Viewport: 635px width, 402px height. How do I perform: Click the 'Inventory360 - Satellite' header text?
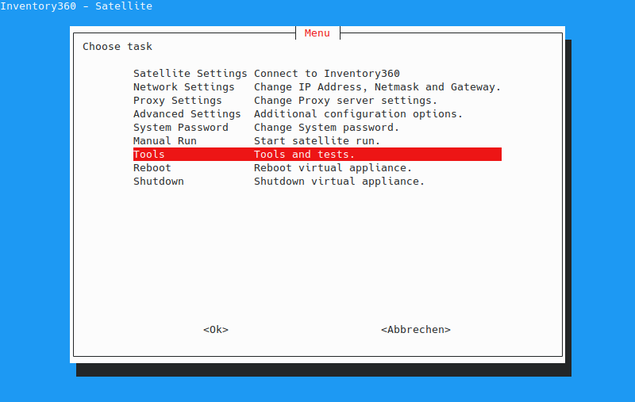tap(76, 6)
